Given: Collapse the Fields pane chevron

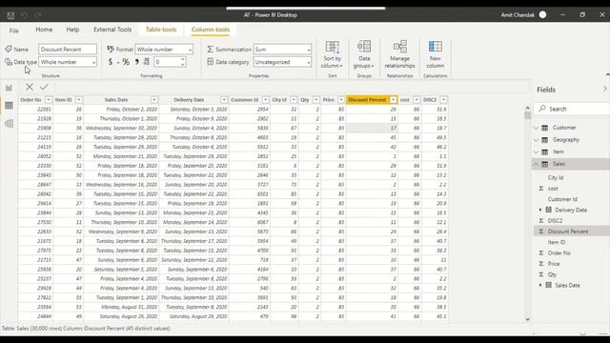Looking at the screenshot, I should click(605, 89).
